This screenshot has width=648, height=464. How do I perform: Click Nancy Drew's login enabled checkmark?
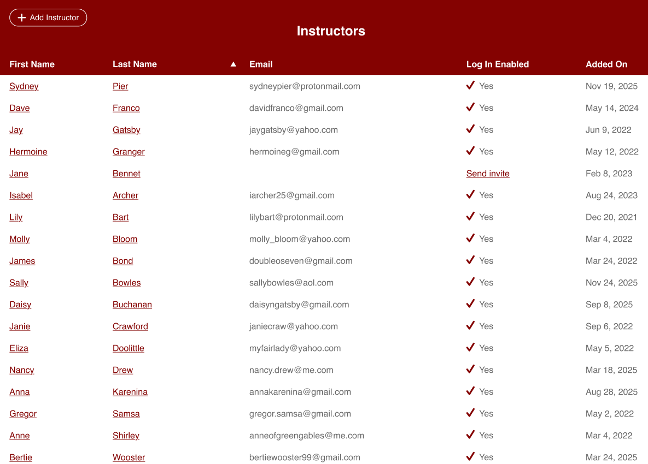pyautogui.click(x=470, y=370)
